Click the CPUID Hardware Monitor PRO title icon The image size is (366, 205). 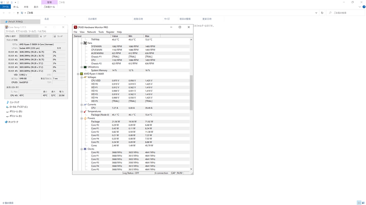pos(75,27)
